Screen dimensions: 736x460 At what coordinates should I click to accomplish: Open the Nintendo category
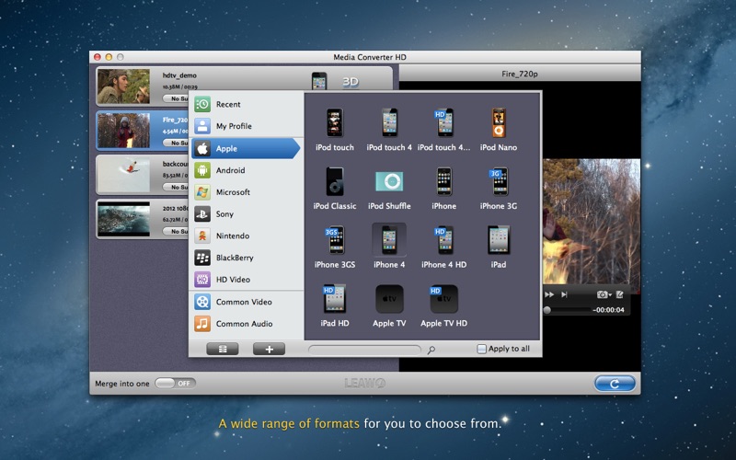click(247, 236)
